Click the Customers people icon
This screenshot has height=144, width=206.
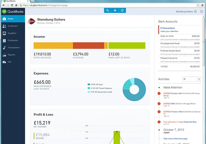click(x=4, y=26)
